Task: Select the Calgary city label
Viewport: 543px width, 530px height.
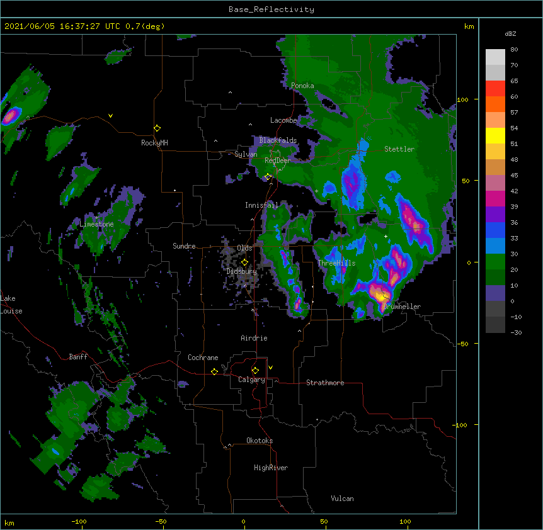Action: click(251, 380)
